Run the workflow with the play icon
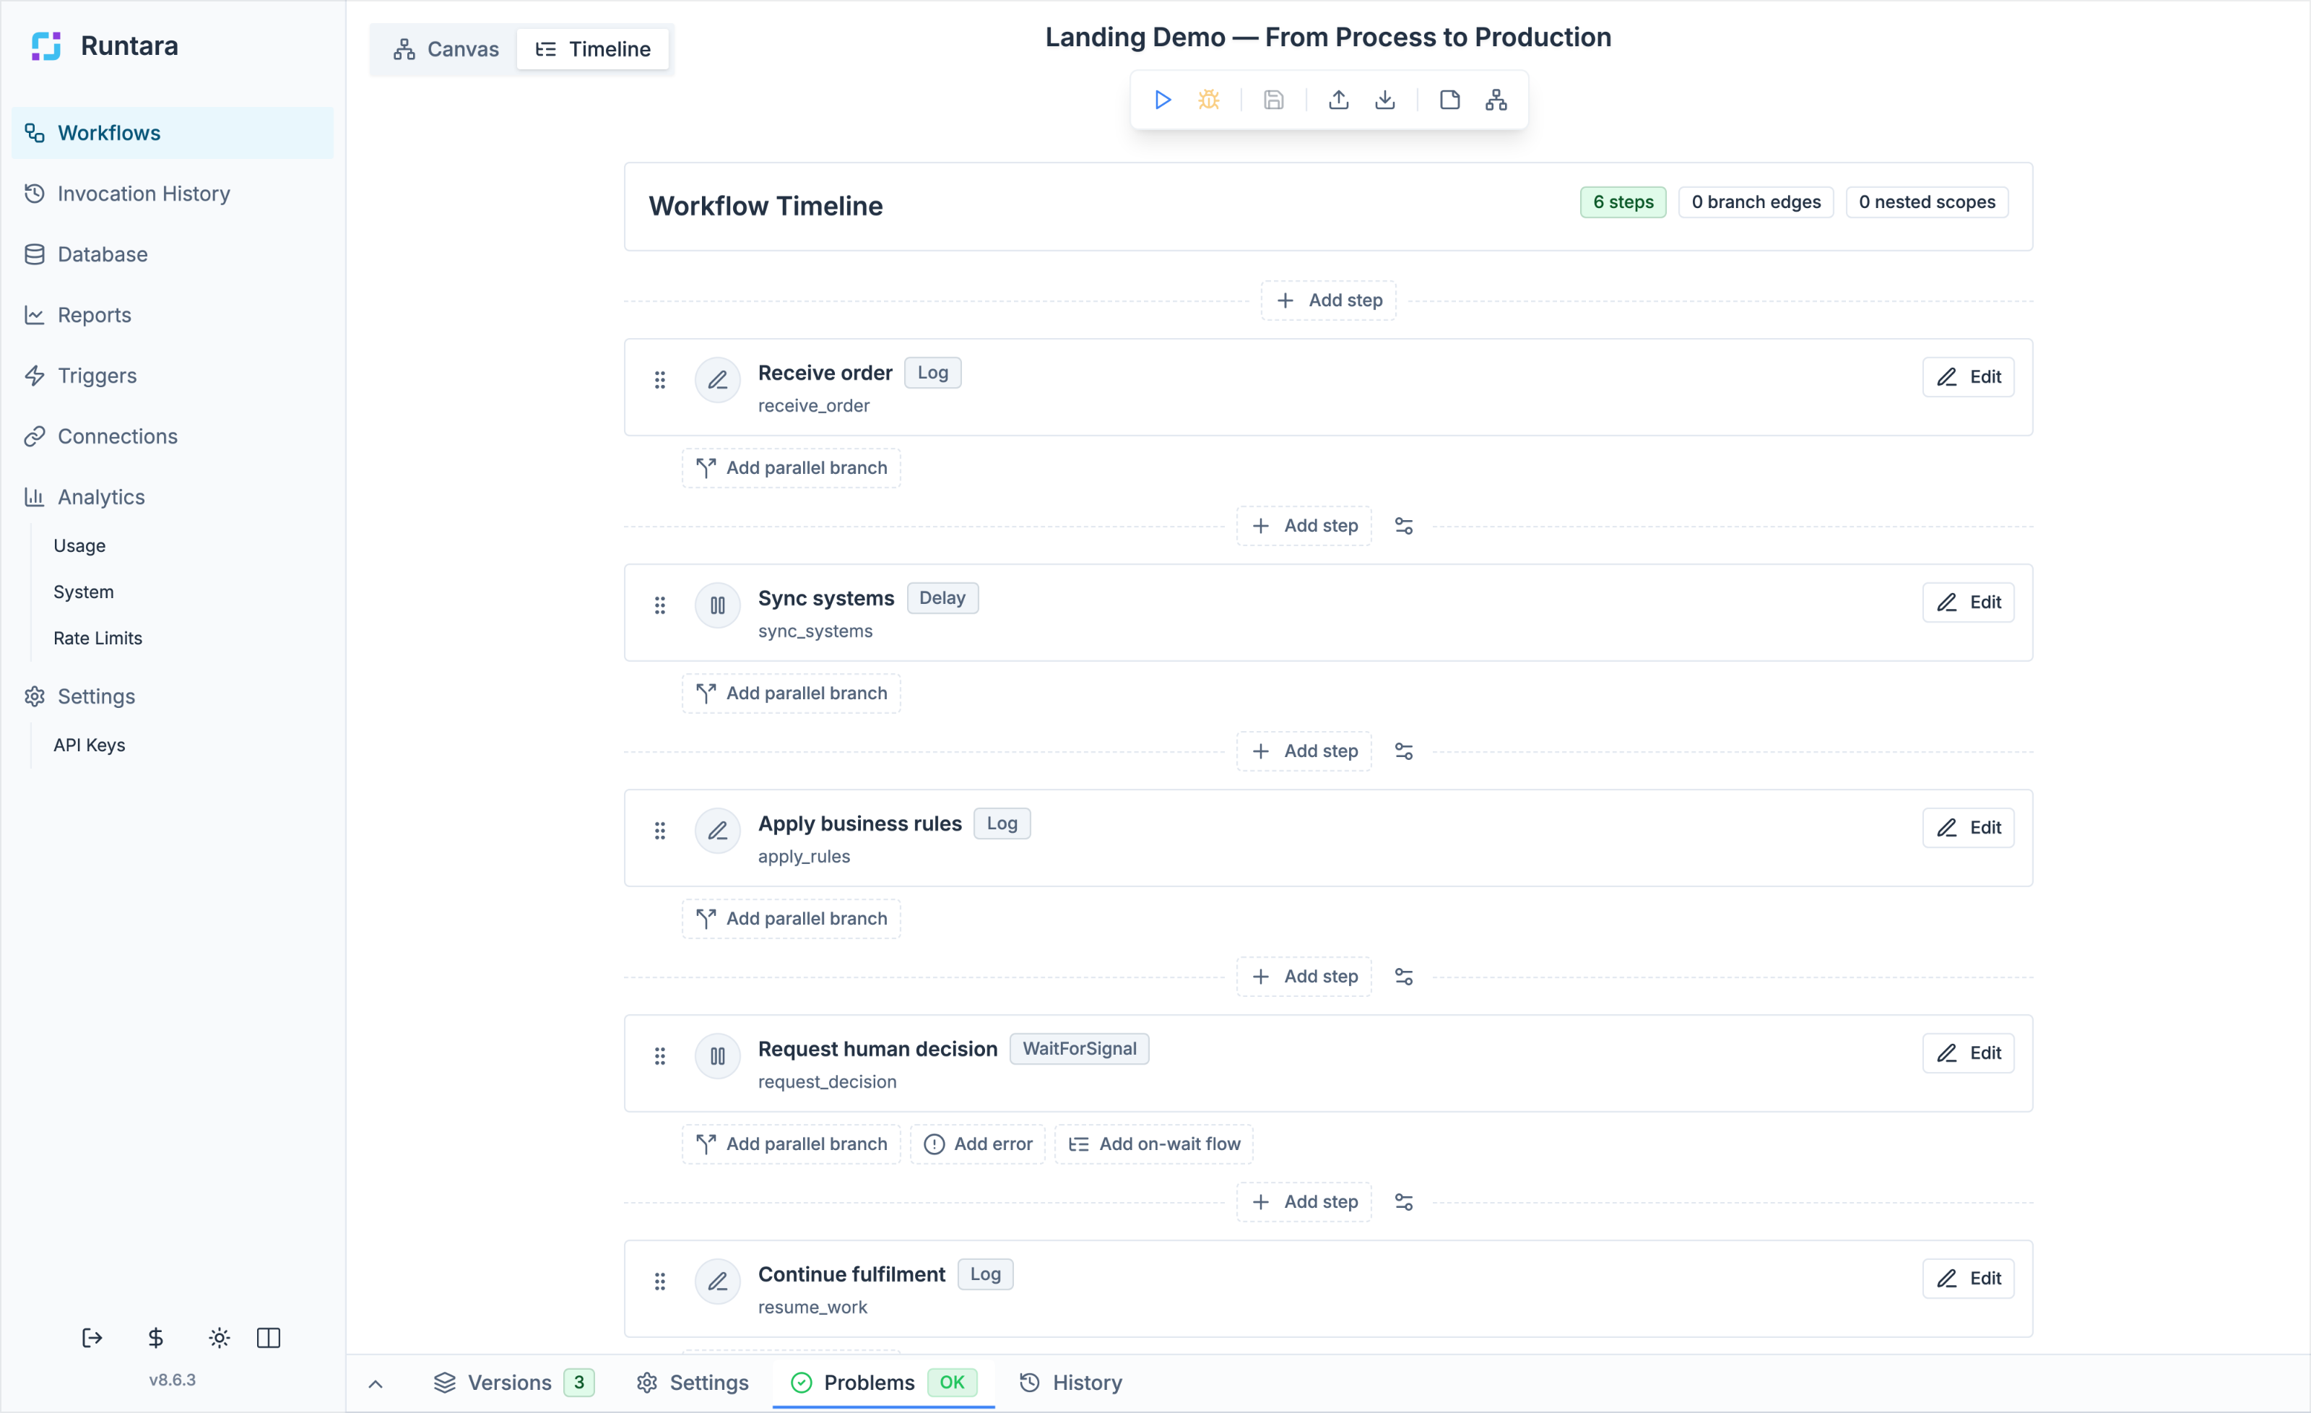Screen dimensions: 2311x1413 pos(1162,100)
